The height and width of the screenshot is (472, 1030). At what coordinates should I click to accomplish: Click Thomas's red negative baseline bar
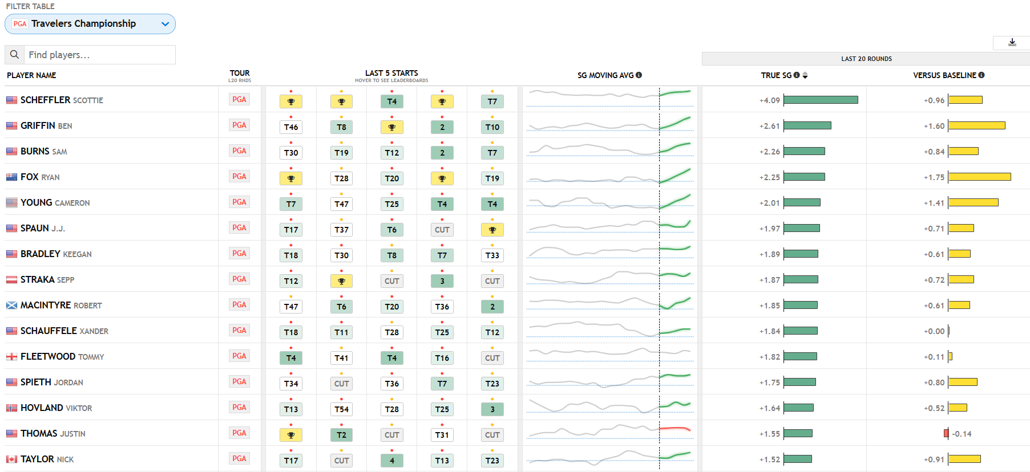[946, 433]
